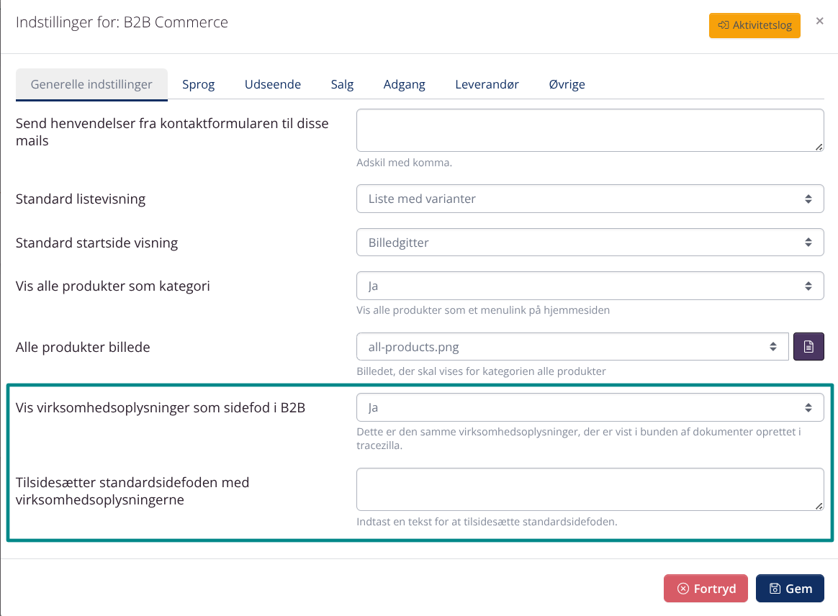Viewport: 838px width, 616px height.
Task: Click the file icon next to all-products.png
Action: (808, 346)
